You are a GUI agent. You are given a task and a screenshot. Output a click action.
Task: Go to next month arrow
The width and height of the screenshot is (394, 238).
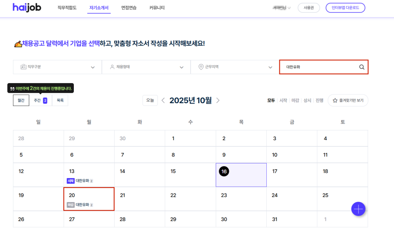(218, 100)
